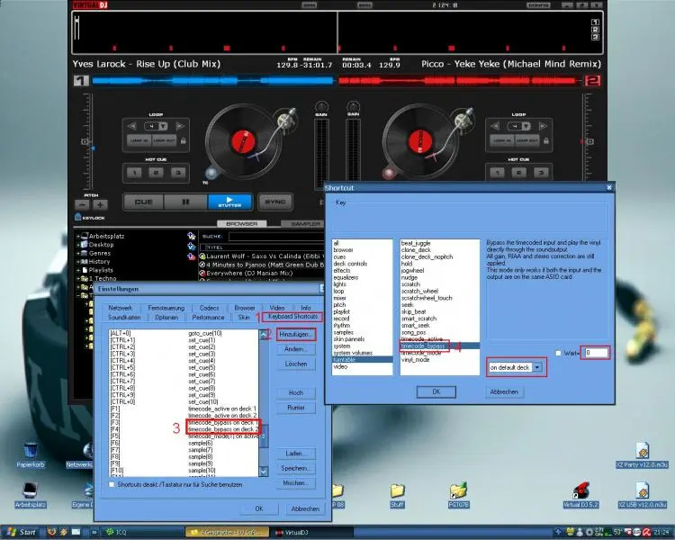The image size is (675, 540).
Task: Click the left deck pause button
Action: (184, 202)
